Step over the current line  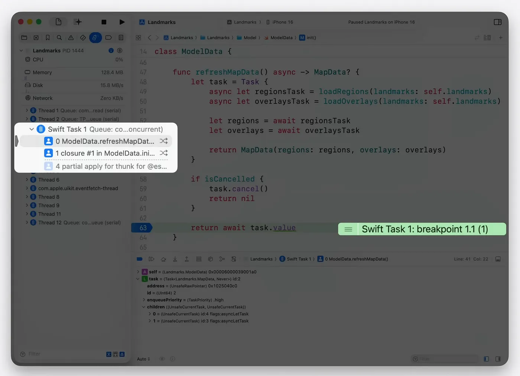click(163, 259)
